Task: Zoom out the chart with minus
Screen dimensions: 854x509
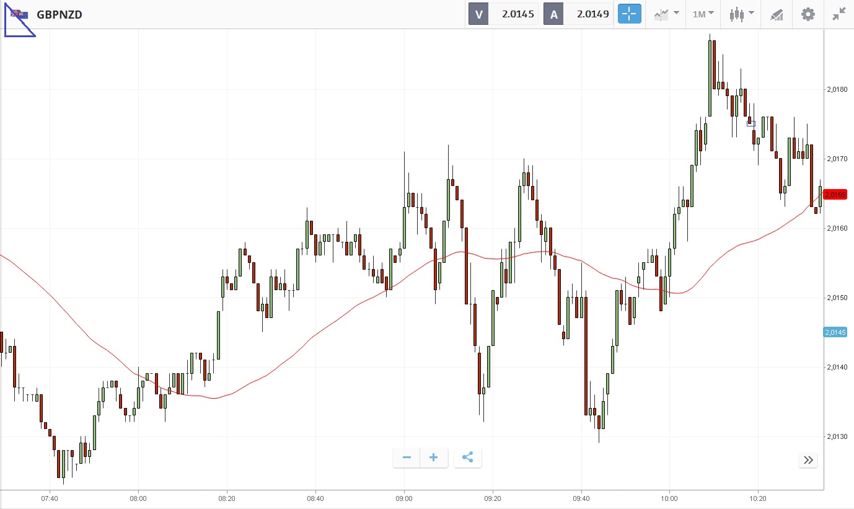Action: tap(407, 458)
